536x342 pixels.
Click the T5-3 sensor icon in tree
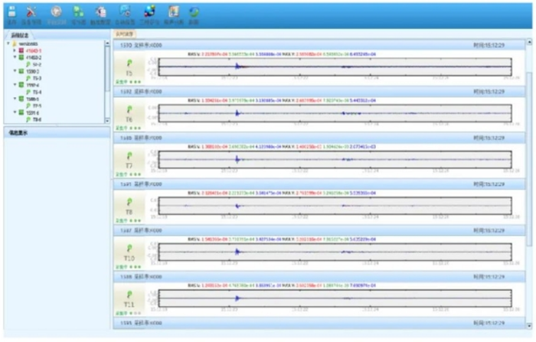coord(28,78)
